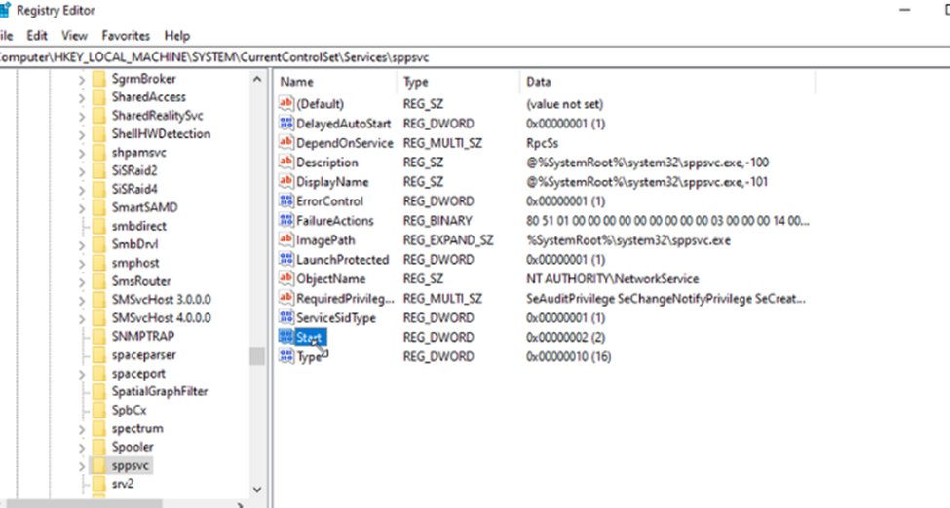Image resolution: width=950 pixels, height=508 pixels.
Task: Click the icon next to ServiceSidType
Action: (x=285, y=318)
